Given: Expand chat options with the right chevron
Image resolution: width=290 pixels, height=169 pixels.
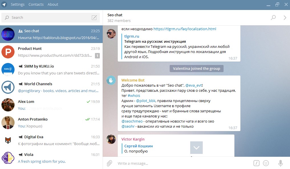Looking at the screenshot, I should [x=285, y=17].
